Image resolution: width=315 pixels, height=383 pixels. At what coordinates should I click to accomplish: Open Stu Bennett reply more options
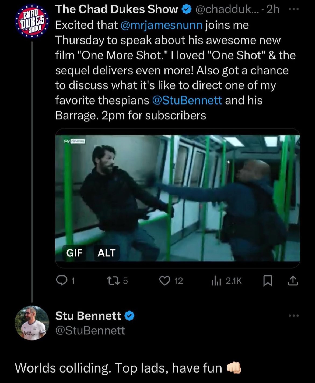[x=293, y=316]
